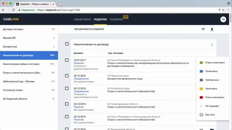Choose Позитивно tag option

click(213, 71)
